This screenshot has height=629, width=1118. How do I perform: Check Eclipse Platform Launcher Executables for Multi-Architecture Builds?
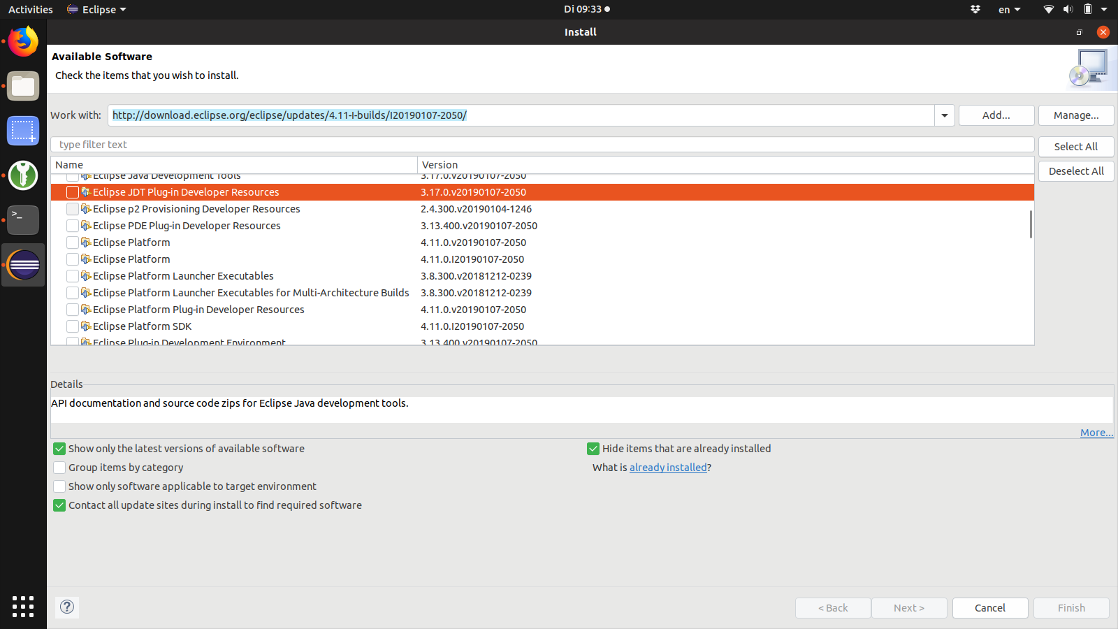73,293
